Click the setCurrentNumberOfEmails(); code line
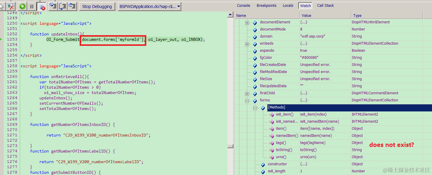The image size is (432, 175). pos(71,103)
